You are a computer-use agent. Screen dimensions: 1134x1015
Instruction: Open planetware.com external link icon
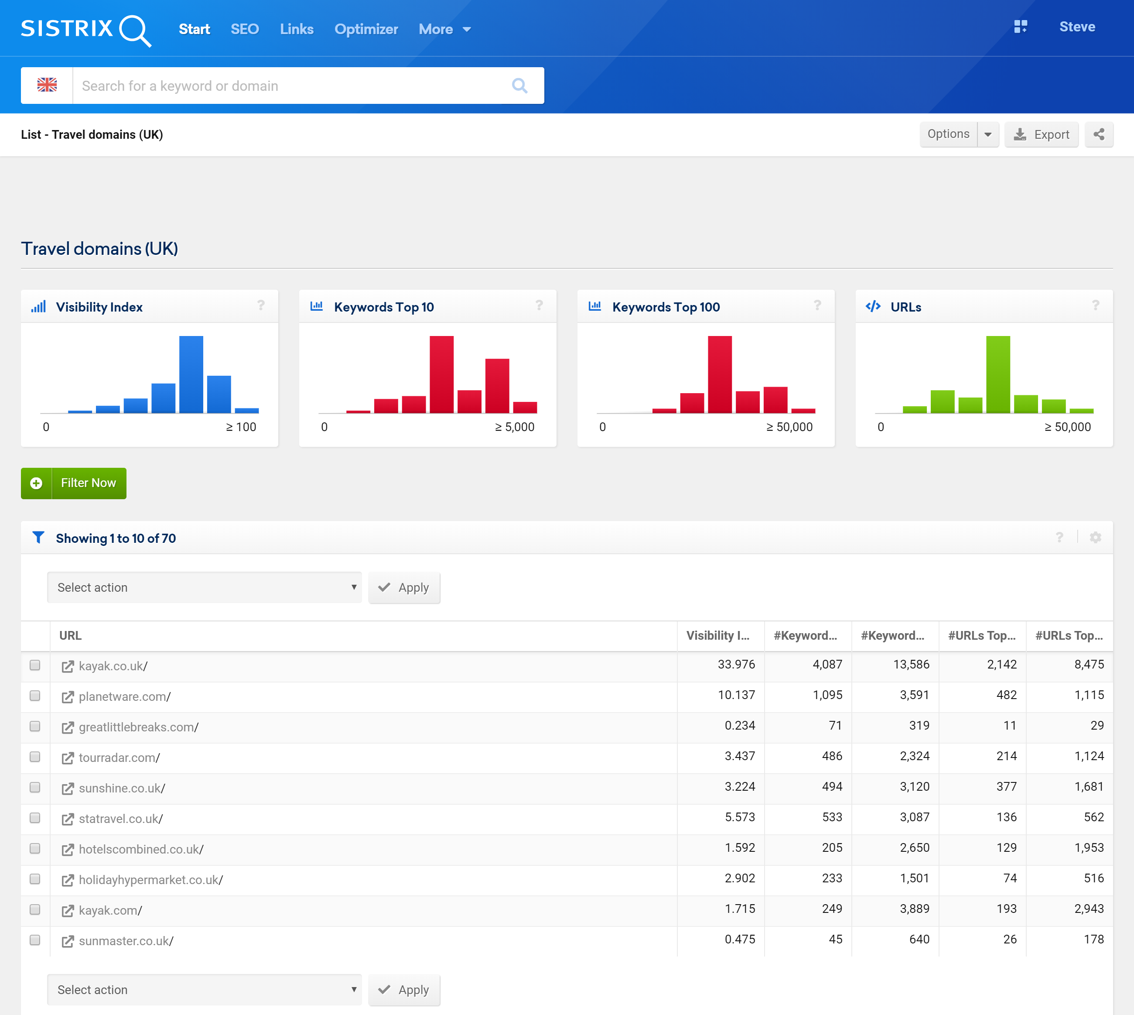click(x=68, y=697)
